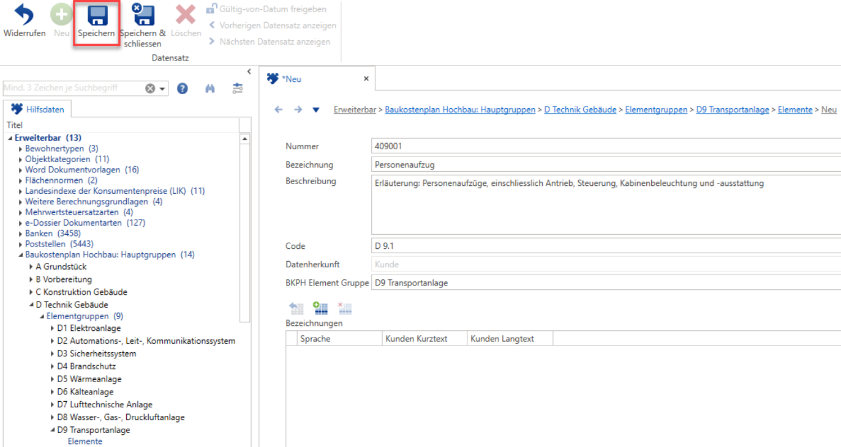Expand D1 Elektroanlage tree node
Screen dimensions: 841x447
pyautogui.click(x=53, y=328)
